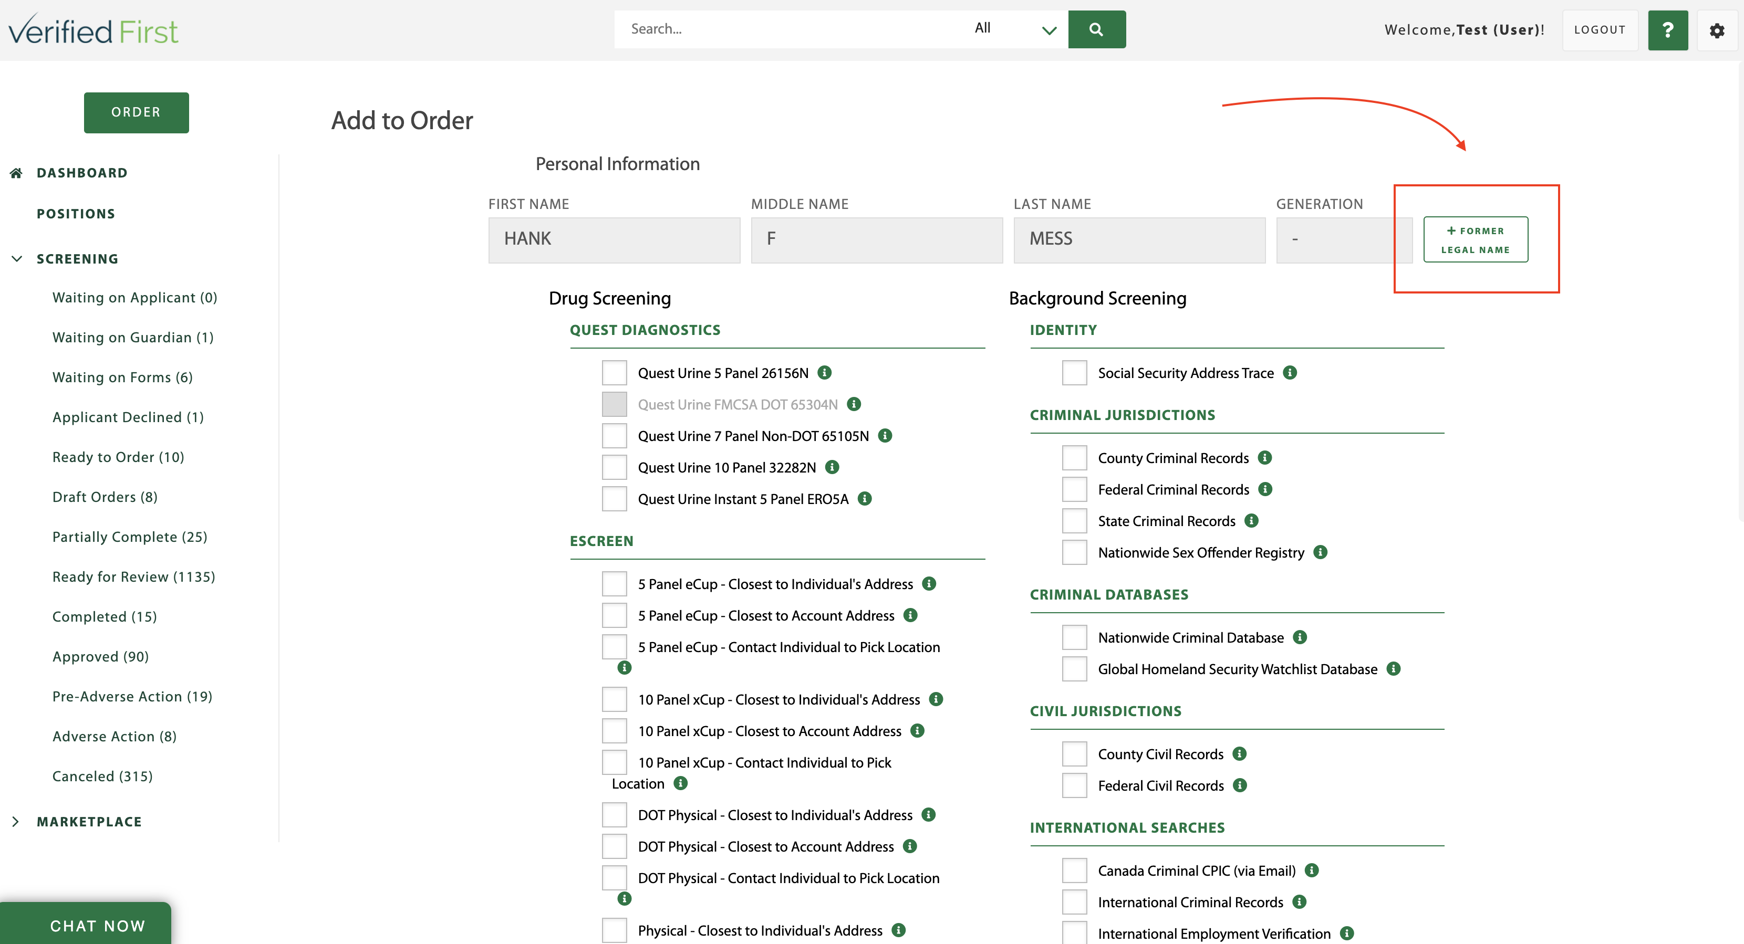Add a Former Legal Name

[x=1475, y=239]
